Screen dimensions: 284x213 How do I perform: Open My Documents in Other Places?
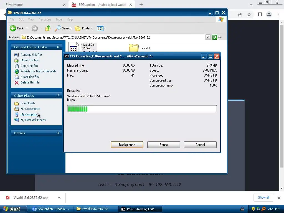pyautogui.click(x=30, y=109)
